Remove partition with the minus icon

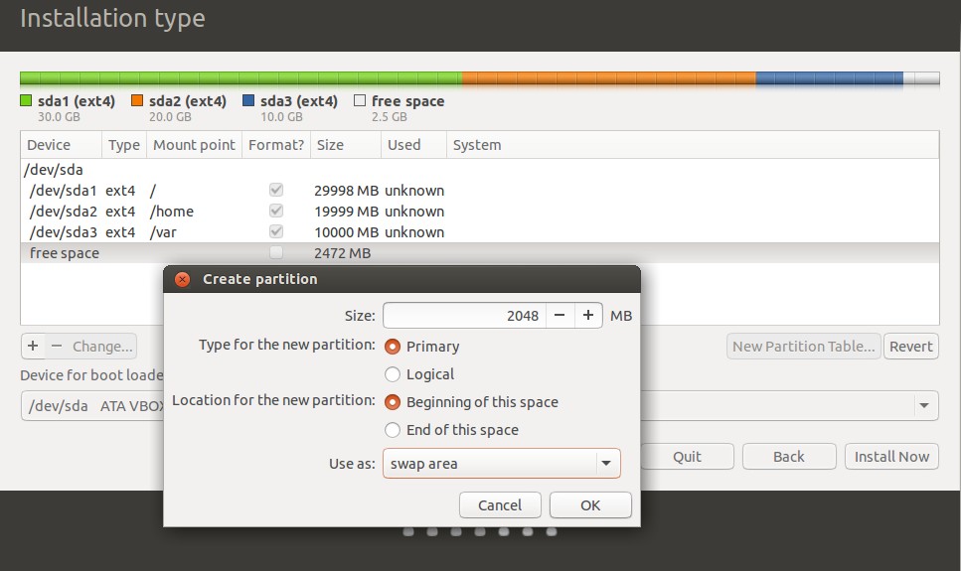pyautogui.click(x=57, y=347)
